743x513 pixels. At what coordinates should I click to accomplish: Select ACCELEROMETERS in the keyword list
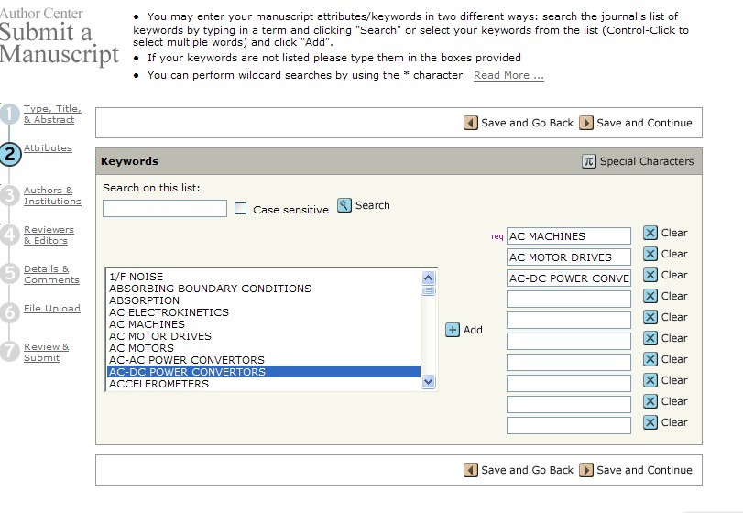click(x=158, y=384)
